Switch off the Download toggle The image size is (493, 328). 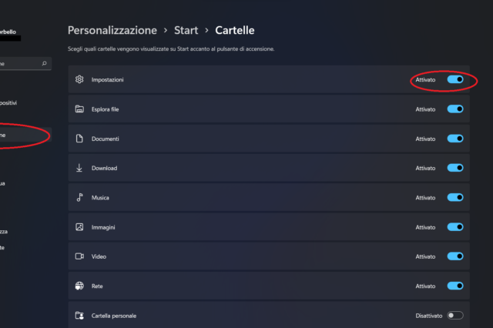click(x=455, y=168)
